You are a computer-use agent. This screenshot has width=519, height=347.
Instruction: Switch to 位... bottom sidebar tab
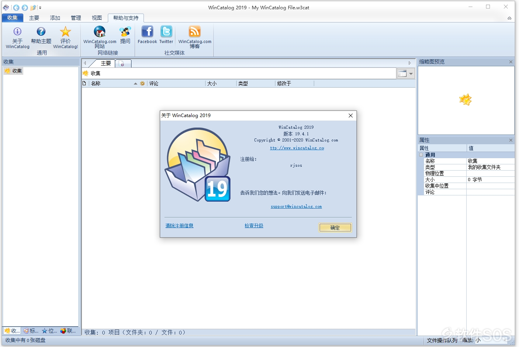49,331
